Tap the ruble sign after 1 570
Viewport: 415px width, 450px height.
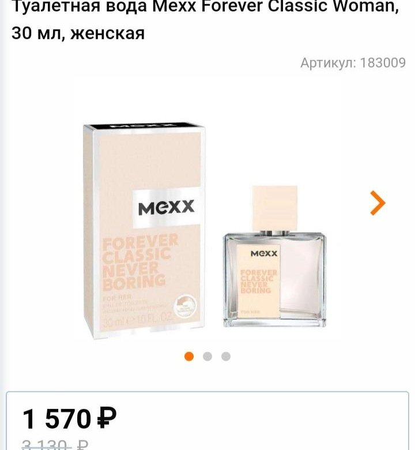tap(107, 418)
